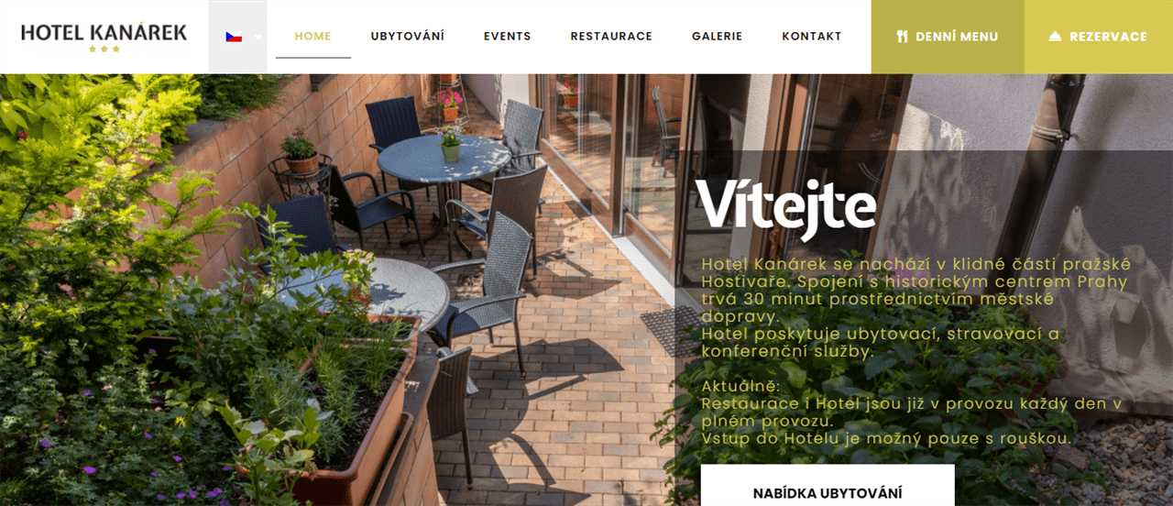Open the UBYTOVÁNÍ menu item
Screen dimensions: 1173x506
tap(408, 37)
